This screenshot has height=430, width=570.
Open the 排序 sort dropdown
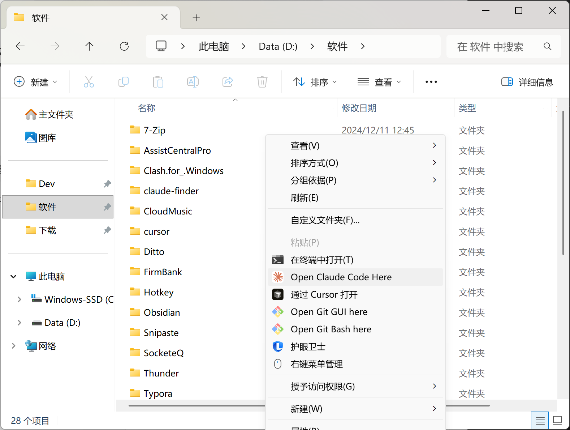click(315, 82)
